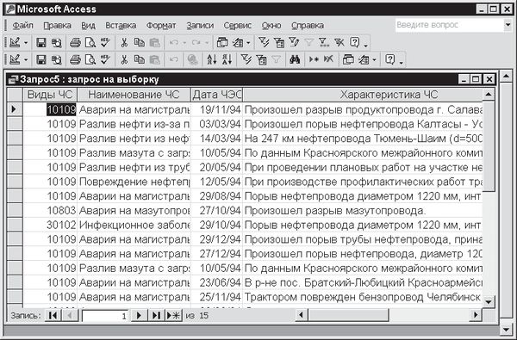The height and width of the screenshot is (340, 517).
Task: Click Print icon in the lower toolbar
Action: point(75,59)
